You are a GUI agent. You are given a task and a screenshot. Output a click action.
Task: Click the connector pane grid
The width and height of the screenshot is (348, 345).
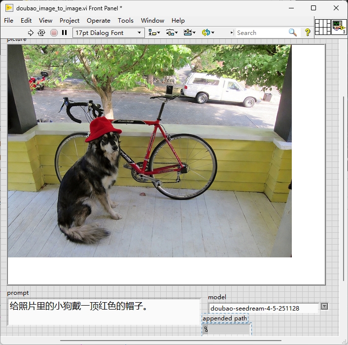[x=322, y=27]
